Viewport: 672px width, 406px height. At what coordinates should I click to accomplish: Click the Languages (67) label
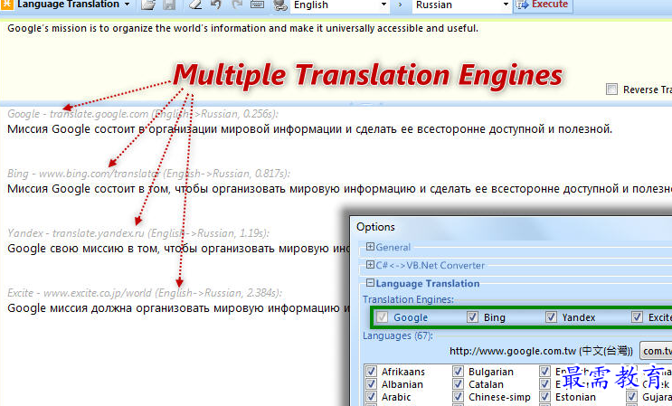398,335
